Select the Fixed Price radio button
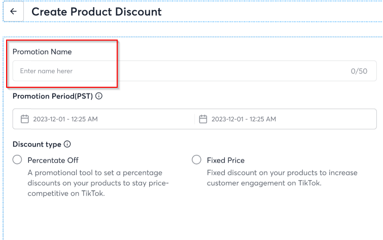Screen dimensions: 383x240 click(196, 160)
